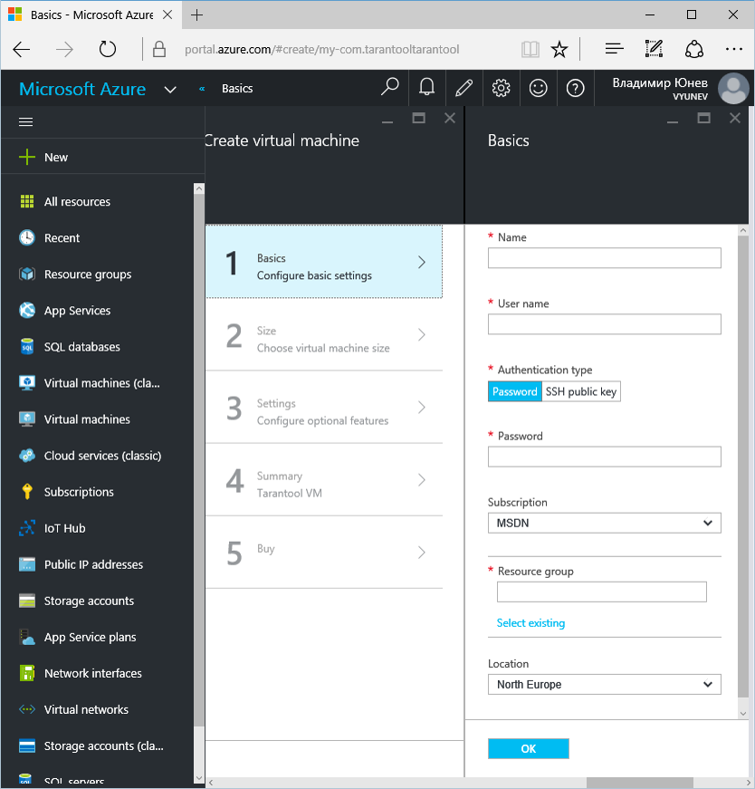Click the pencil edit dashboard icon
The height and width of the screenshot is (789, 755).
(464, 88)
